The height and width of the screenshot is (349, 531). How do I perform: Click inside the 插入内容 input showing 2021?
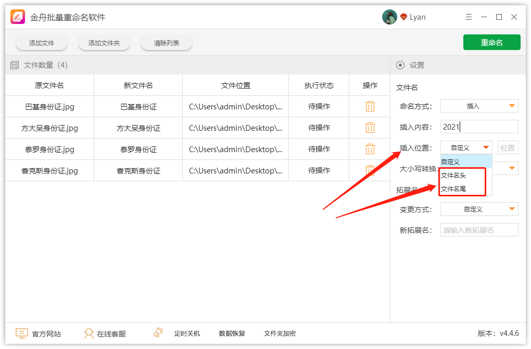478,126
